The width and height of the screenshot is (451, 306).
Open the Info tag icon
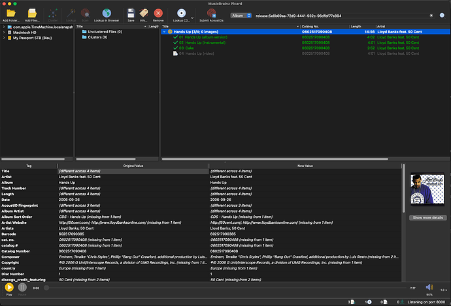point(144,13)
